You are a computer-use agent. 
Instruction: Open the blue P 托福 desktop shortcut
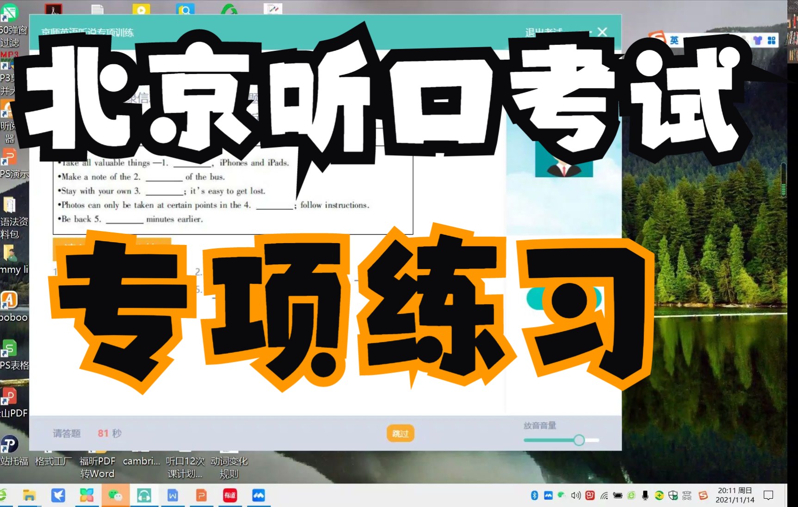[12, 450]
